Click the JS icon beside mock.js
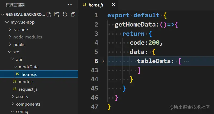This screenshot has height=114, width=214. click(x=15, y=82)
